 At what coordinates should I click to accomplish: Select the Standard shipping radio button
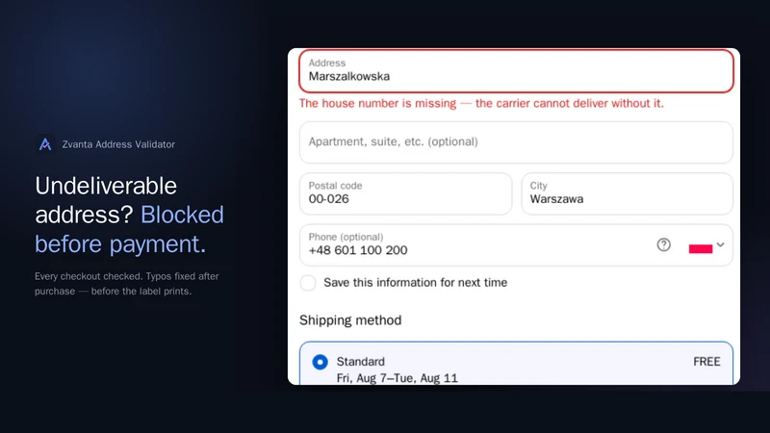(321, 362)
